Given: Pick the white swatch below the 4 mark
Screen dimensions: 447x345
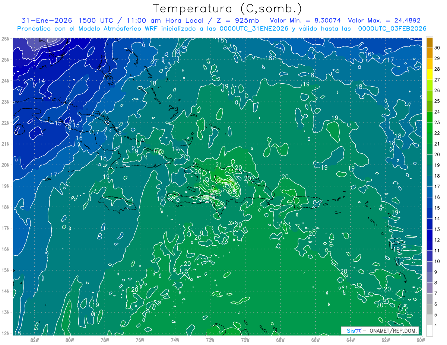Looking at the screenshot, I should click(429, 330).
